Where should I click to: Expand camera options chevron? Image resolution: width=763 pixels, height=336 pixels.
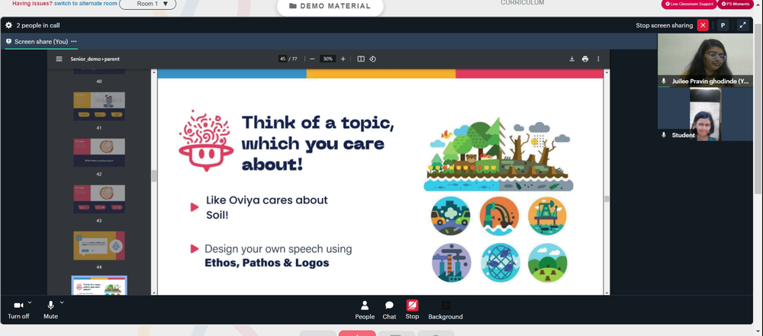30,302
